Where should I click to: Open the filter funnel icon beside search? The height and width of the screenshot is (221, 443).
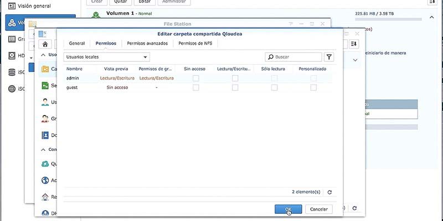coord(329,57)
